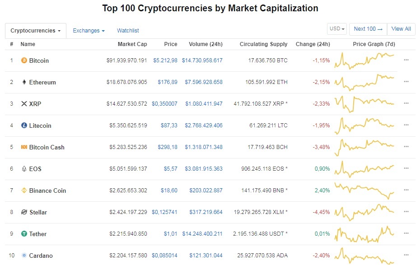Sort by the Market Cap column header

click(132, 44)
